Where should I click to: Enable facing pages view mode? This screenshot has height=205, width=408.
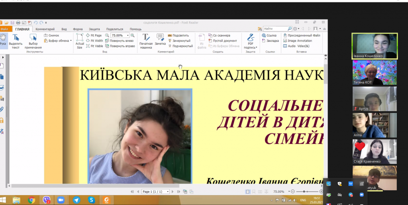260,192
